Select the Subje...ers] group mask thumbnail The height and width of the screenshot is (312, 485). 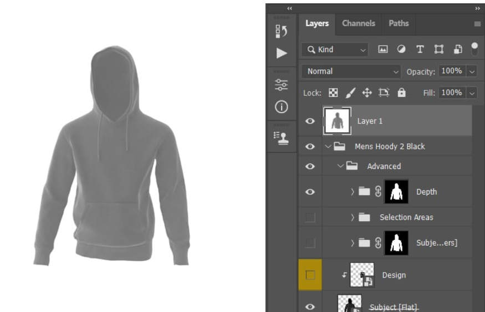tap(396, 243)
